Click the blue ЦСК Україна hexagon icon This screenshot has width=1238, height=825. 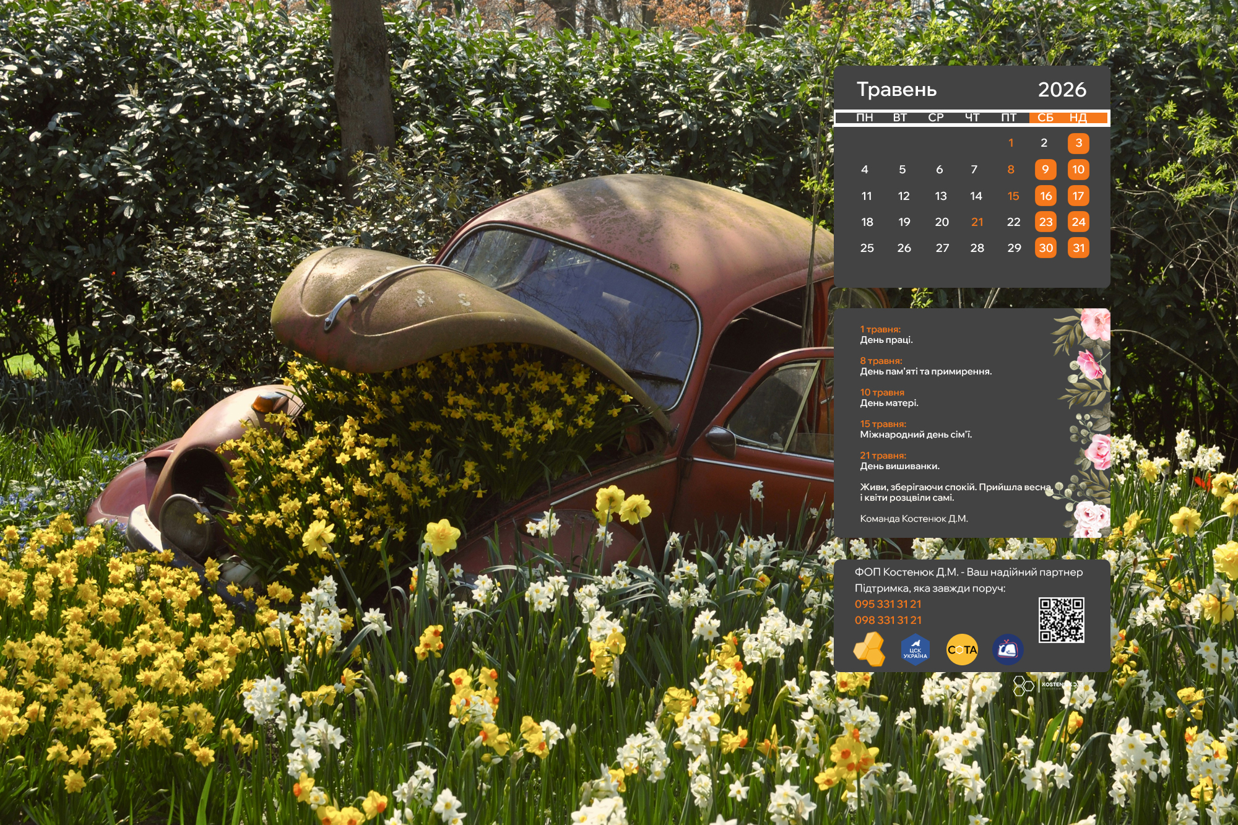pos(915,650)
